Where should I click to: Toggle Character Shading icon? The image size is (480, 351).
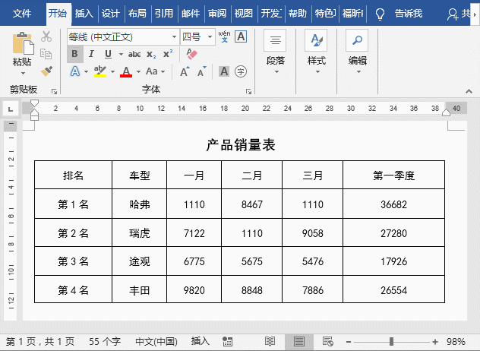point(224,71)
